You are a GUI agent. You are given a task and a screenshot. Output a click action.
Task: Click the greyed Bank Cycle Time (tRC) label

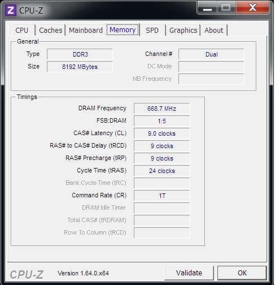click(96, 183)
